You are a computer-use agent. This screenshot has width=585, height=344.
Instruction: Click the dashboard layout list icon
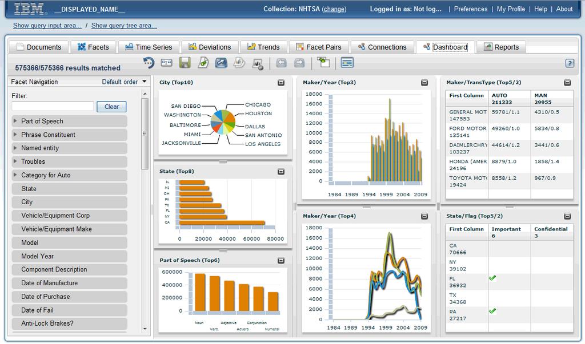347,63
